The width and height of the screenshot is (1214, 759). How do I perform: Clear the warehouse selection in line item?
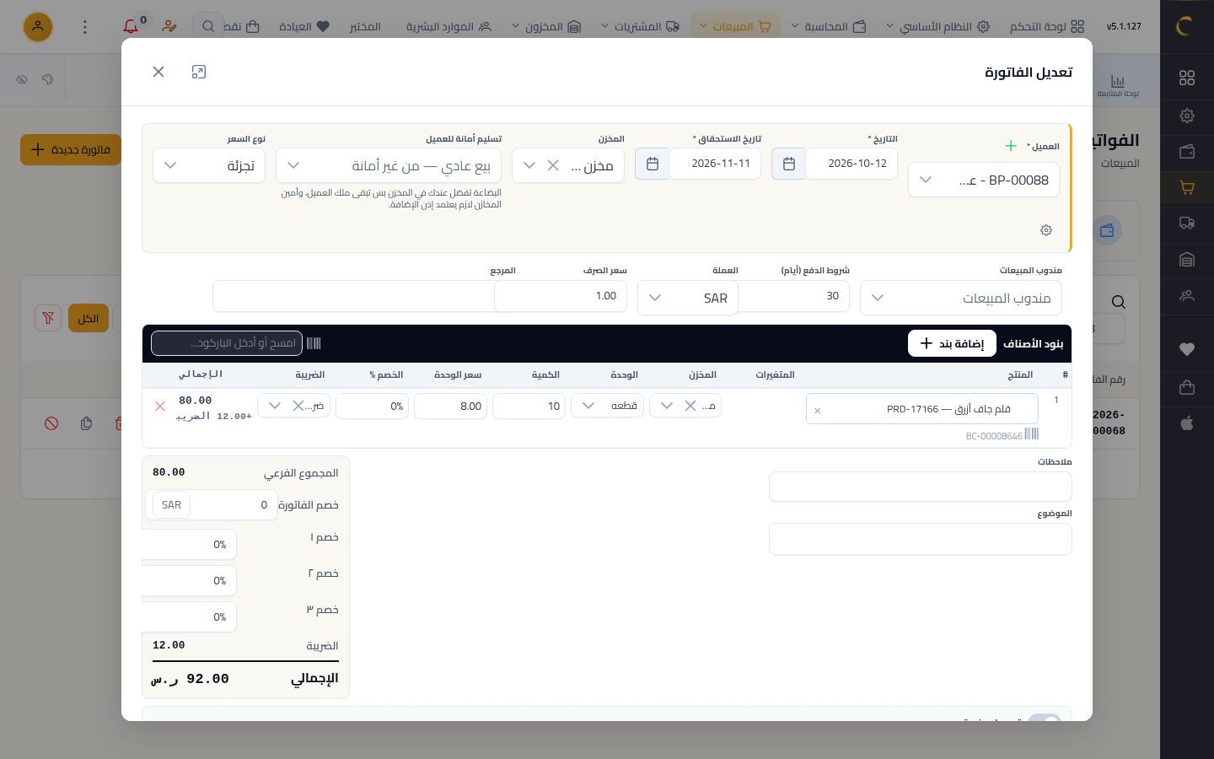tap(690, 406)
